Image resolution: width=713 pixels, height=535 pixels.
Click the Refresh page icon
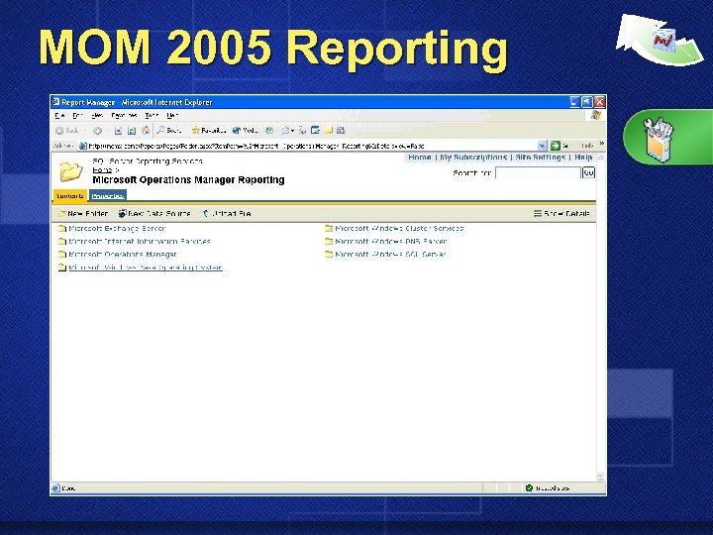pyautogui.click(x=132, y=131)
